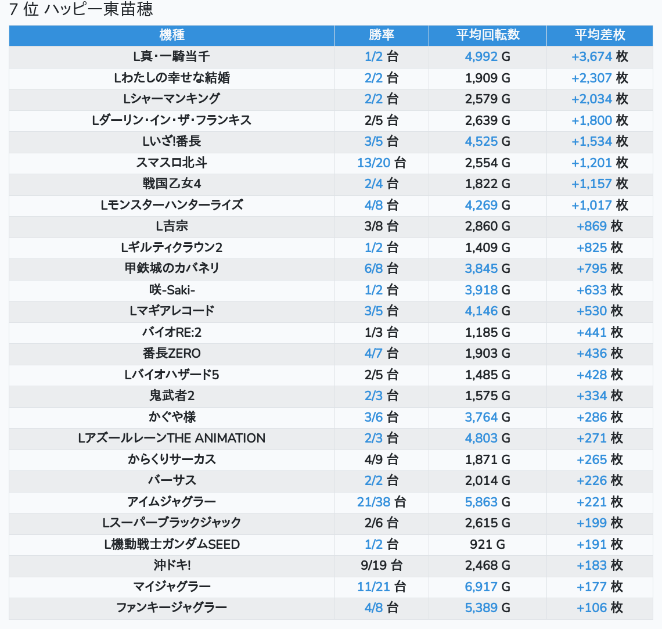Click Lシャーマンキング machine name

pos(172,99)
